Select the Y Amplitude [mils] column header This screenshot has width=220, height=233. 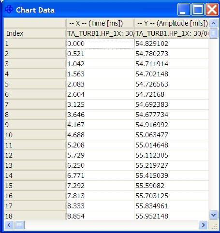172,23
